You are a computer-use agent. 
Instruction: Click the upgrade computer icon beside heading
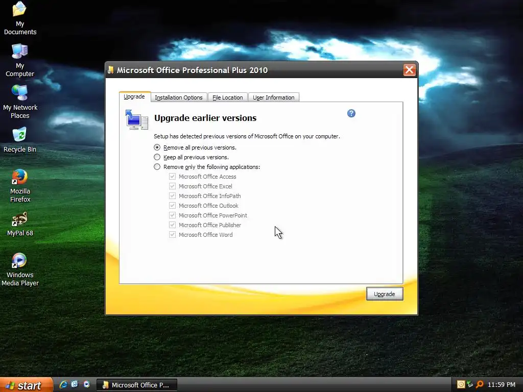click(137, 119)
